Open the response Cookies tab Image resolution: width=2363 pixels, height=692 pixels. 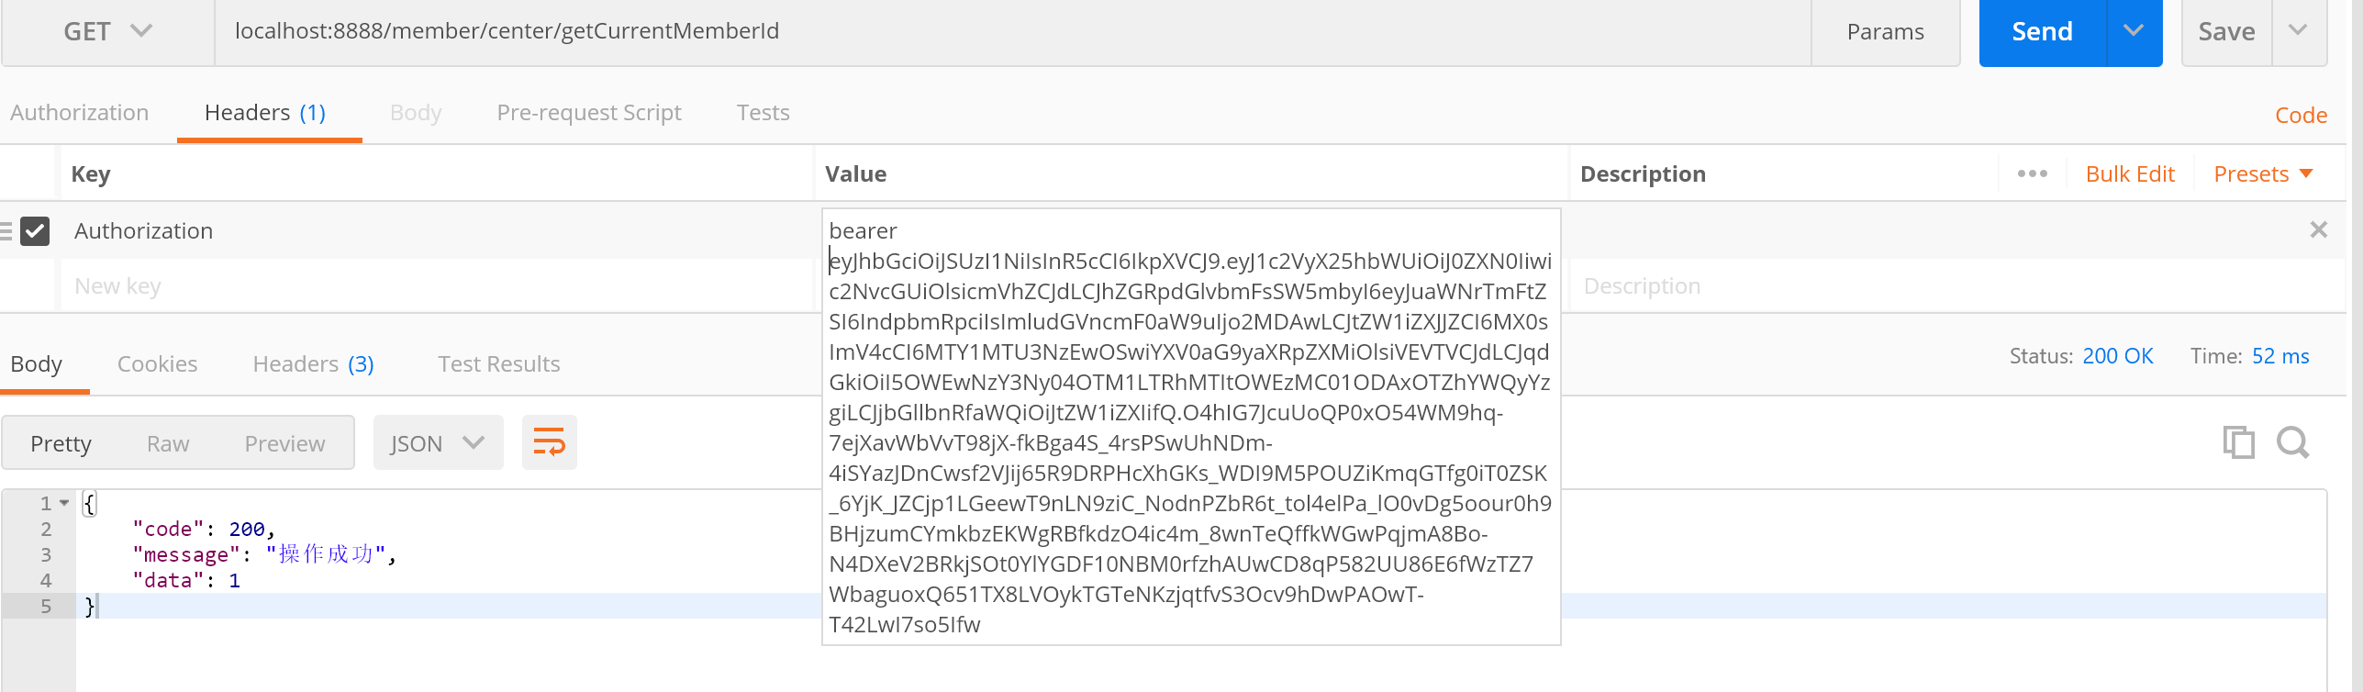[157, 364]
